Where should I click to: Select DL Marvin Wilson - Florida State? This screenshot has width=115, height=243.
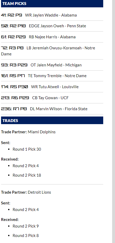click(x=59, y=109)
